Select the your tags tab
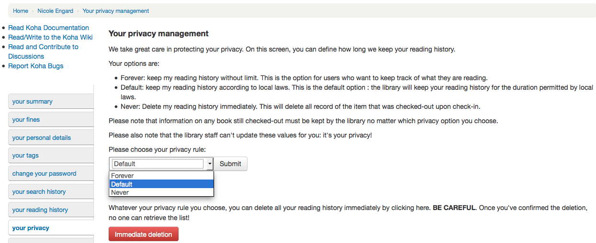The height and width of the screenshot is (243, 596). 25,156
